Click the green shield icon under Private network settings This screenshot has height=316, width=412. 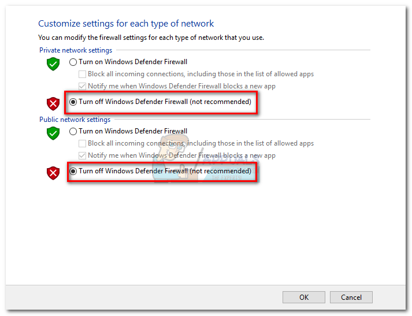53,64
